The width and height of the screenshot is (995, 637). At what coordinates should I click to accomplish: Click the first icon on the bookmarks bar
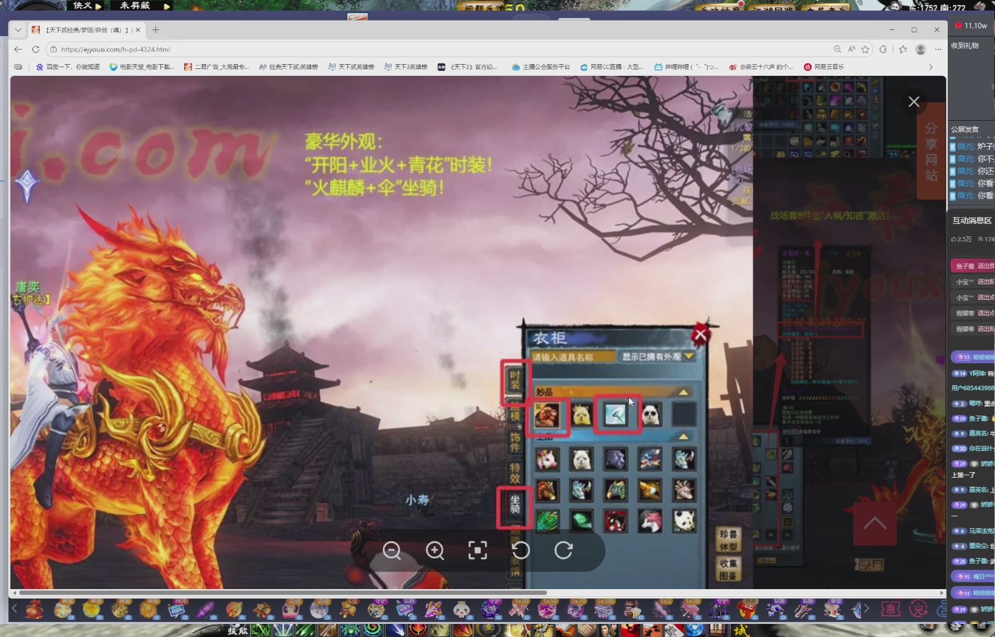(18, 67)
